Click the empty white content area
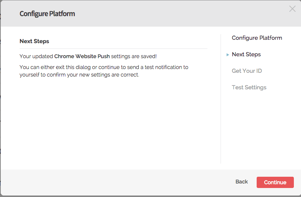301x197 pixels. click(x=113, y=124)
